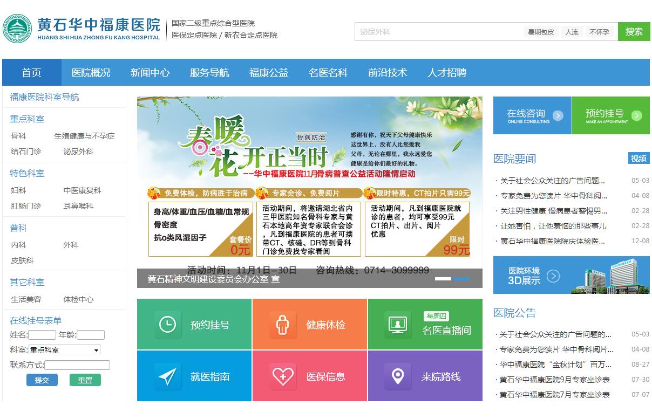Focus the 姓名 name input field
652x419 pixels.
42,335
